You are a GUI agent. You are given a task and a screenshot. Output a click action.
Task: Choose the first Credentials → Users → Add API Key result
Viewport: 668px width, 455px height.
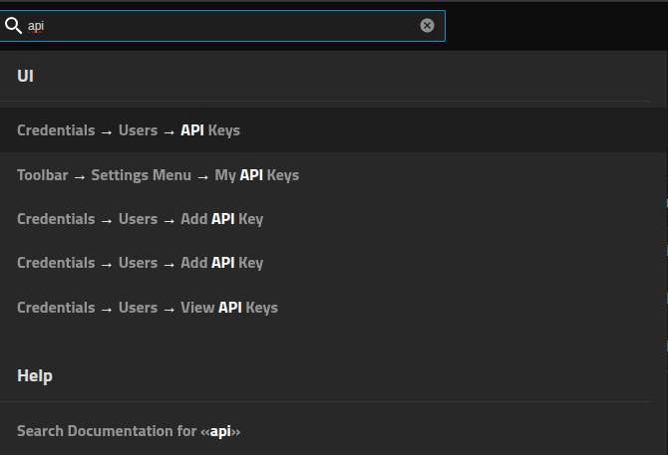coord(140,219)
